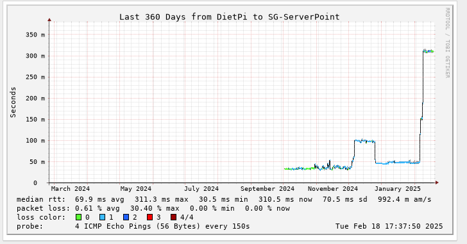Click the '0.00 % now' packet loss value
467x244 pixels.
pyautogui.click(x=267, y=208)
